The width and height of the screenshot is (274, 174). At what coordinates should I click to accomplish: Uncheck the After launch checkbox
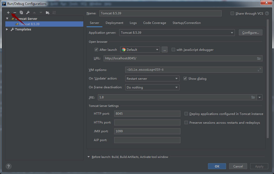(x=96, y=50)
